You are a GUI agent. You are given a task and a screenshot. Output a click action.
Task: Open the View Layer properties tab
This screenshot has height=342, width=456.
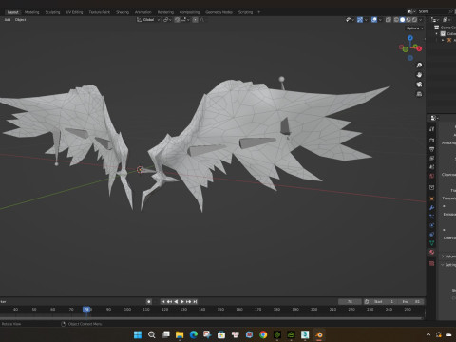[x=432, y=158]
